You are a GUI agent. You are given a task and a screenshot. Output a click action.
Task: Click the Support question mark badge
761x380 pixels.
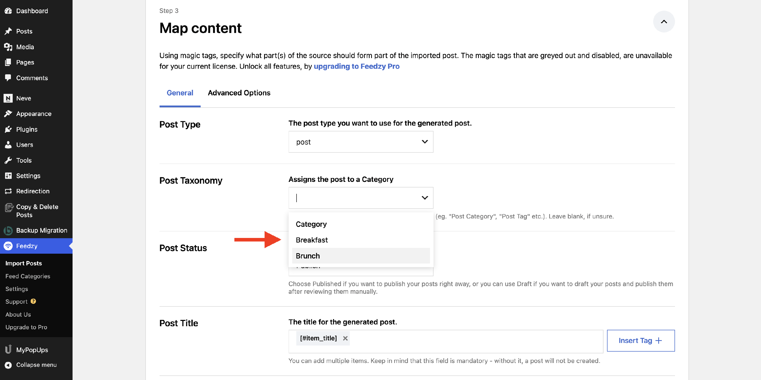pos(33,301)
